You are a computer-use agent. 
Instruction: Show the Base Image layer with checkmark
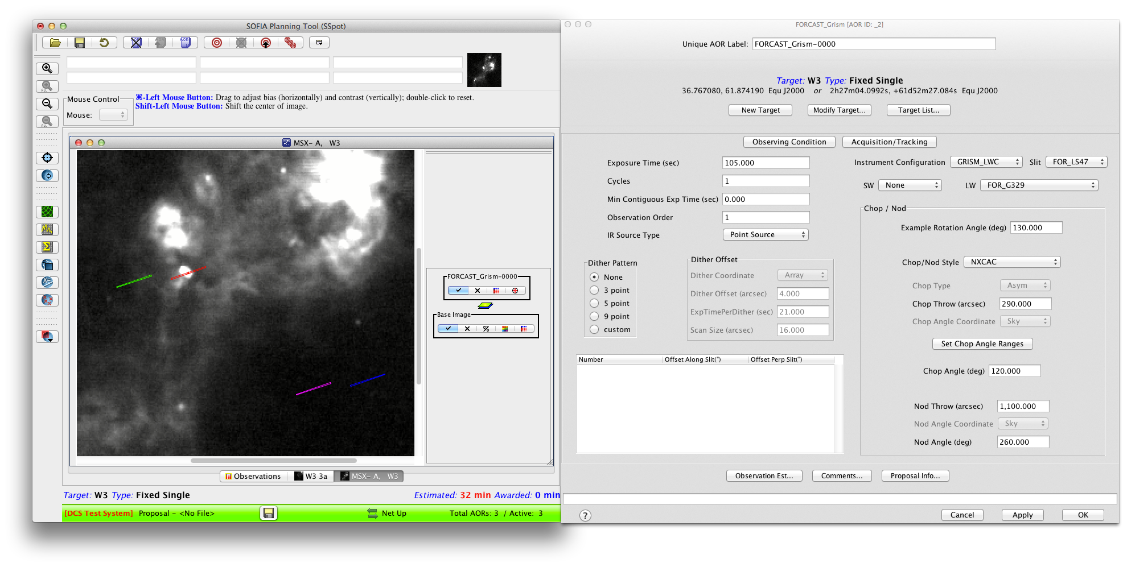click(448, 329)
